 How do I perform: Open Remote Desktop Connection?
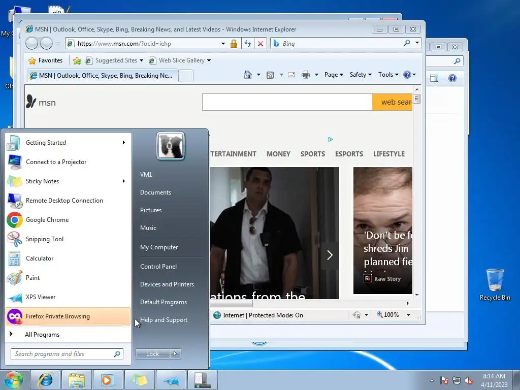click(x=68, y=200)
